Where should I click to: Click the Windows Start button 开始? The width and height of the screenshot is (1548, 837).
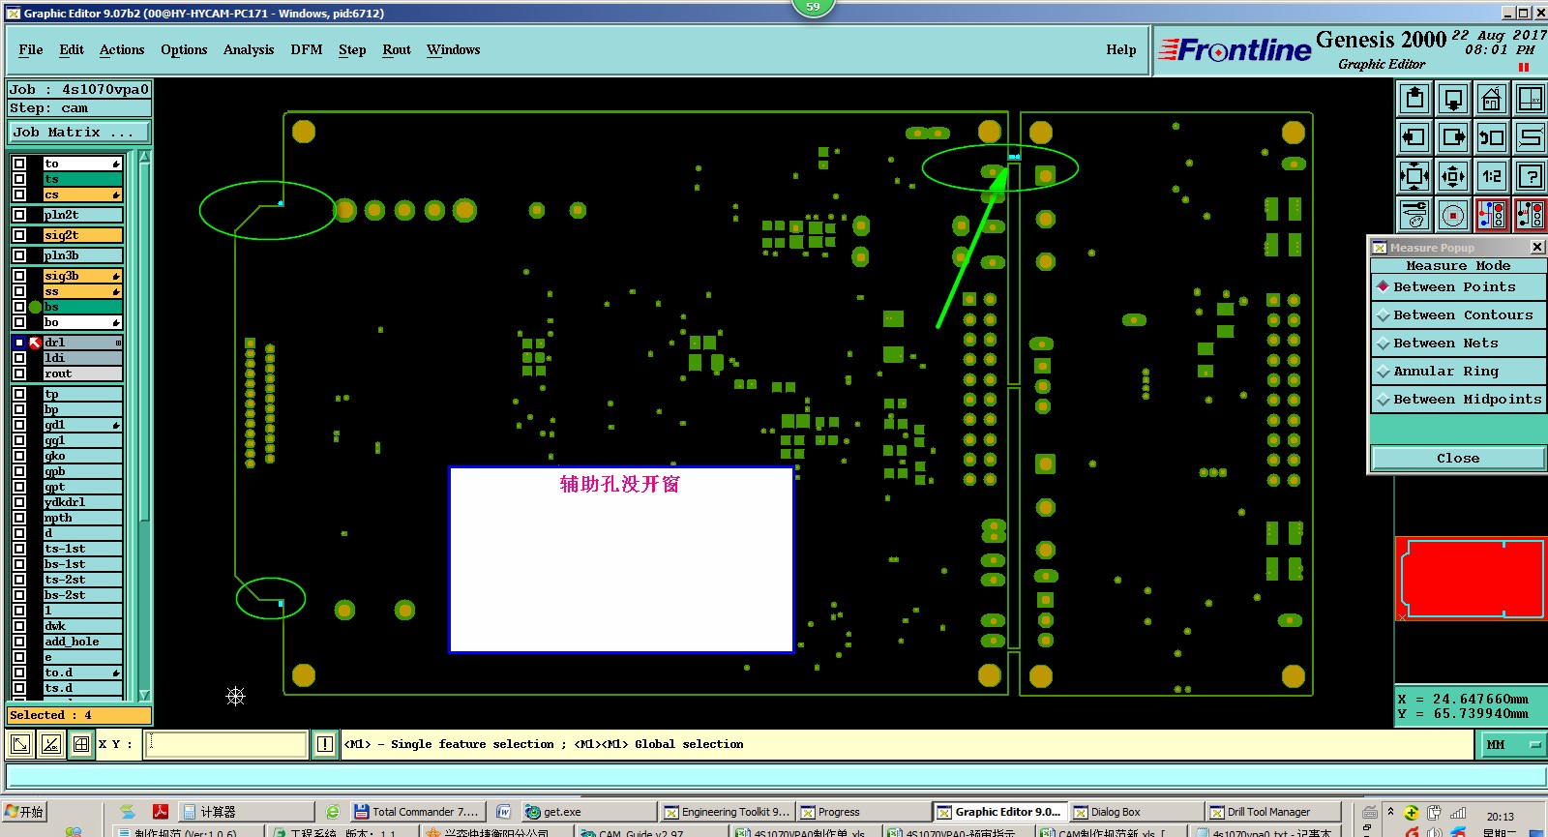point(24,812)
